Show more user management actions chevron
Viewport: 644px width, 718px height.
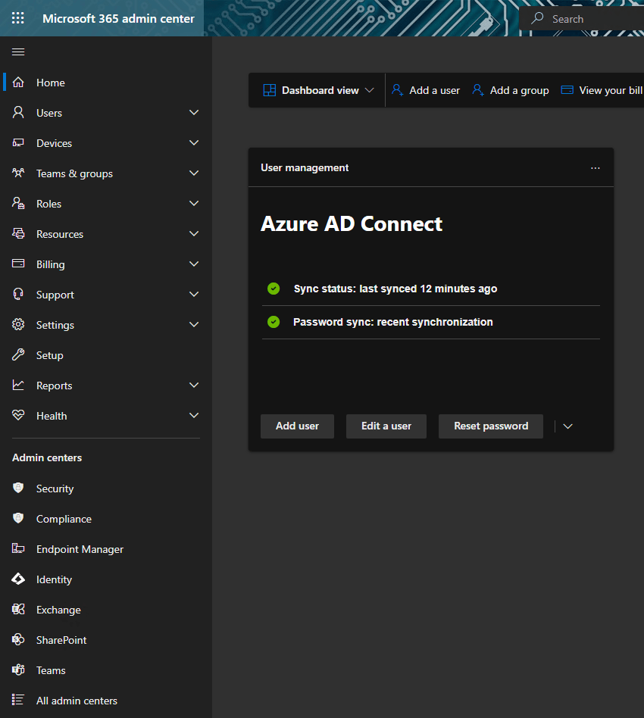(x=568, y=426)
